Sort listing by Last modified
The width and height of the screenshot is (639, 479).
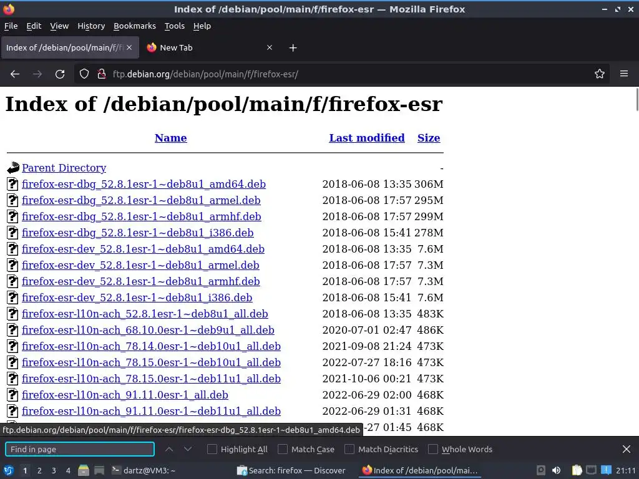pos(367,138)
